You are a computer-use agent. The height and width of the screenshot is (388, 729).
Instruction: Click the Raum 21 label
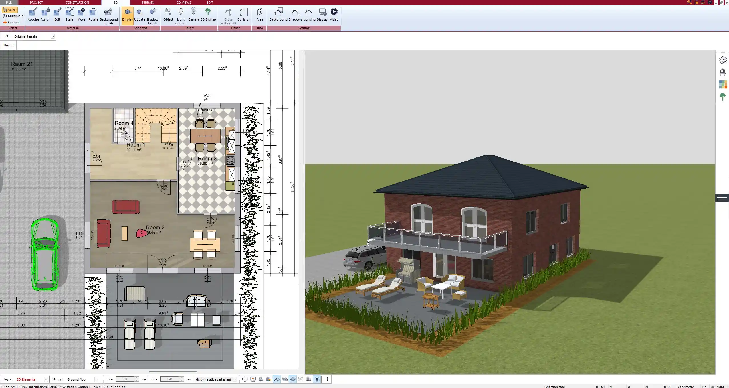(22, 64)
